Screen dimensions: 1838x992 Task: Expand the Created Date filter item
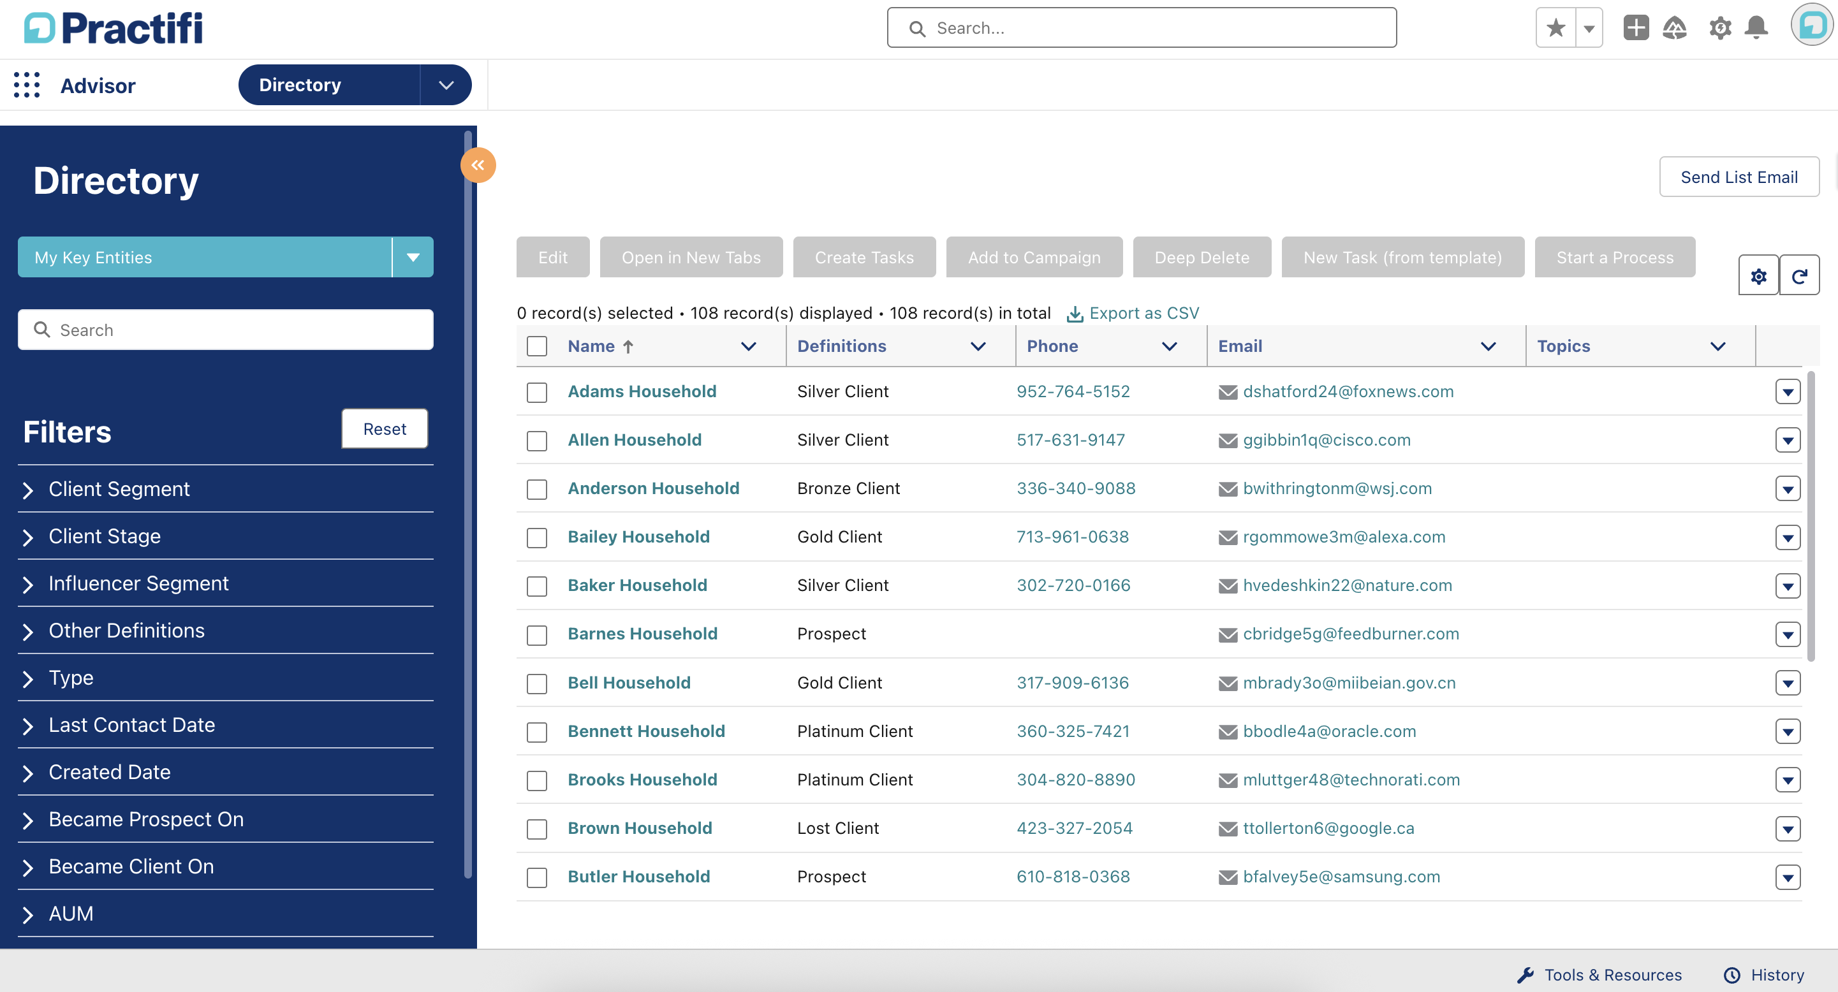[226, 772]
